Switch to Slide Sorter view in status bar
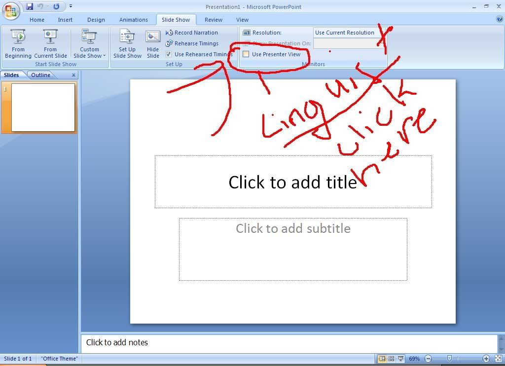Viewport: 505px width, 366px height. [x=391, y=359]
